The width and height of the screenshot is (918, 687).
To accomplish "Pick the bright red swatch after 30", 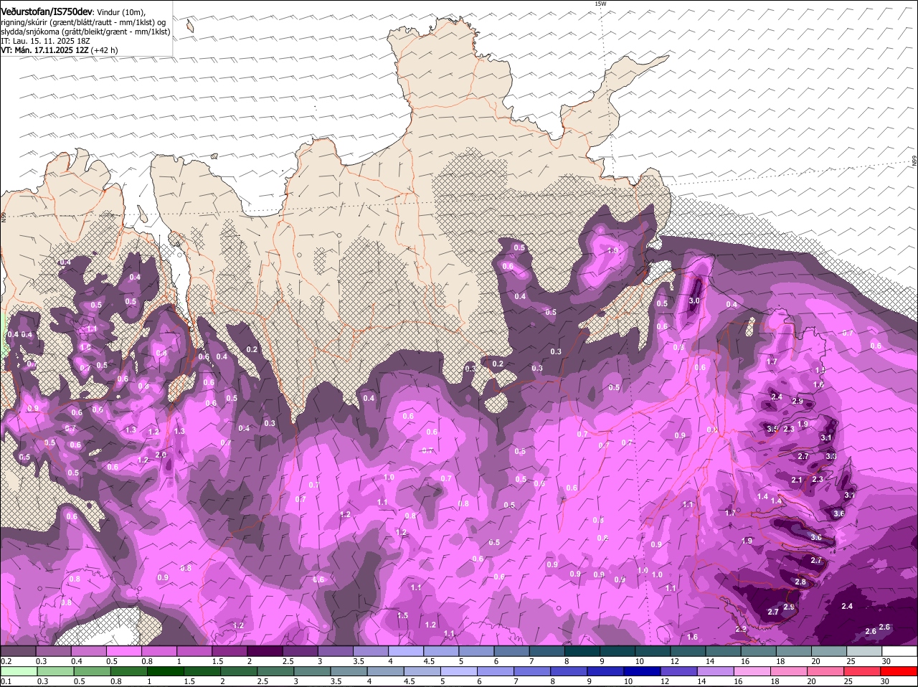I will tap(899, 671).
